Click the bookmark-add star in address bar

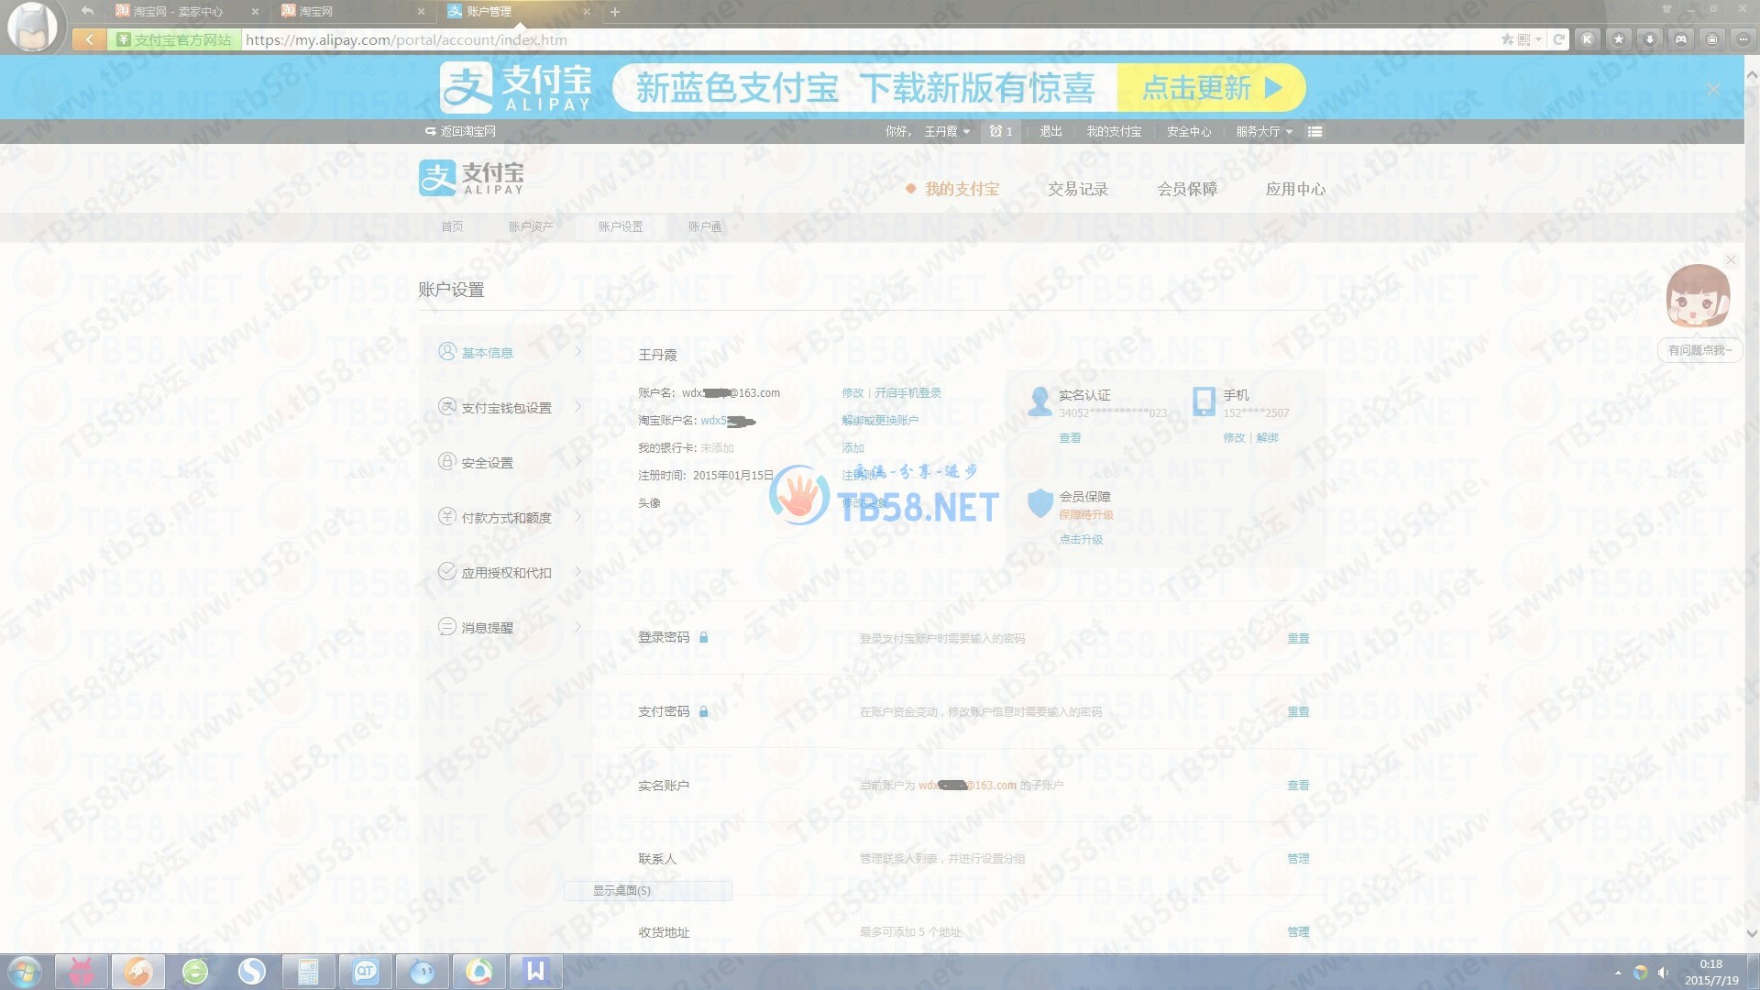point(1507,39)
